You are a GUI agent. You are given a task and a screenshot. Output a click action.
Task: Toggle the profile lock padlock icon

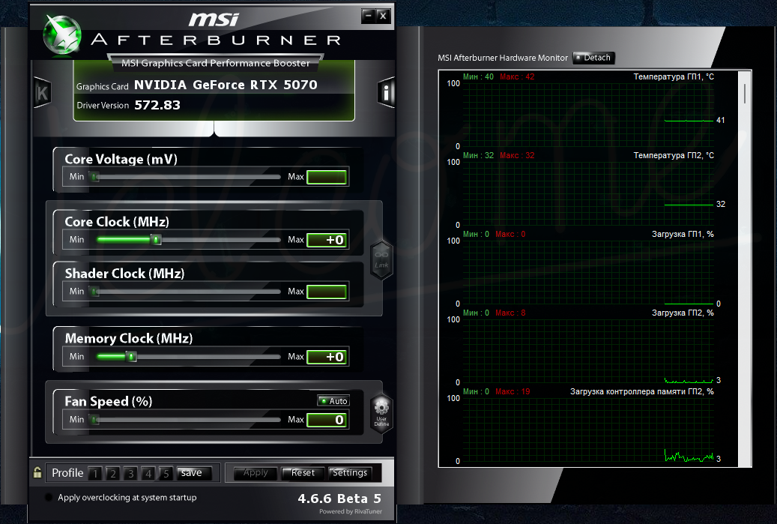point(37,472)
